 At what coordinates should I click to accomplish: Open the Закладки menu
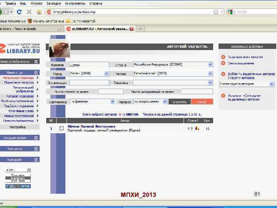click(53, 3)
